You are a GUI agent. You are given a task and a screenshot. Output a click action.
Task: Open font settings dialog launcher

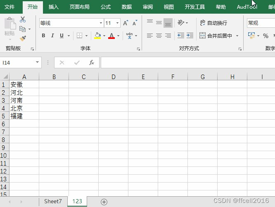click(x=138, y=49)
